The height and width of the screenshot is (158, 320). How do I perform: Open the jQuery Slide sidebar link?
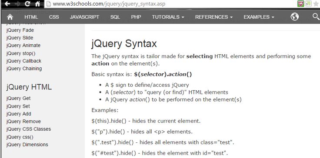tap(20, 38)
